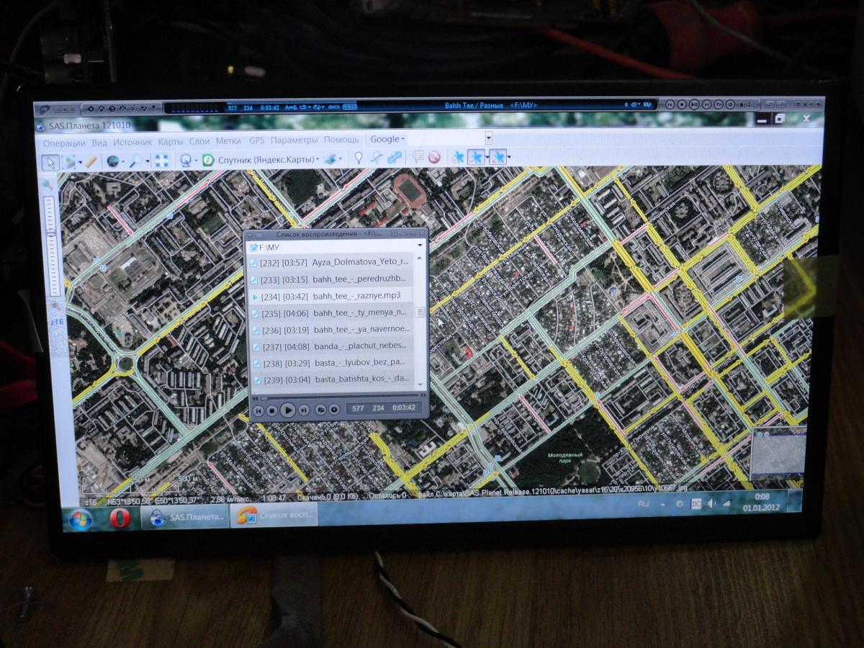Add a new placemark with pin icon
The image size is (864, 648).
(x=358, y=158)
